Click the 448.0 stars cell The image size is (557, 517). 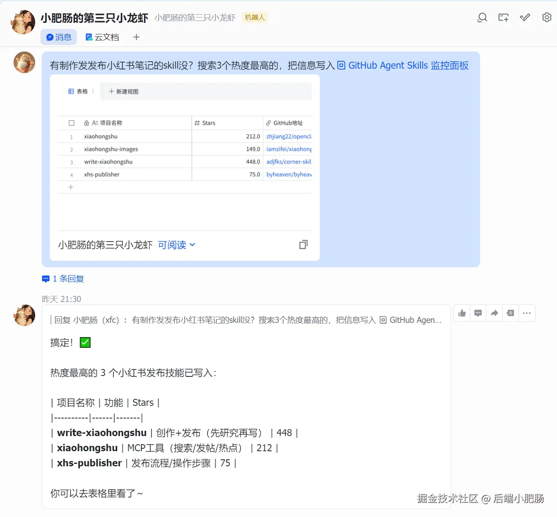coord(227,162)
